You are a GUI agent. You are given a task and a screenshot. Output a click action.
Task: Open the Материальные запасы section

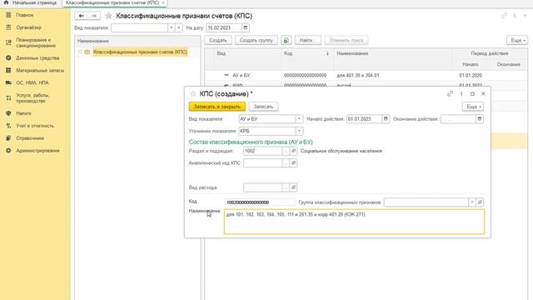point(40,70)
